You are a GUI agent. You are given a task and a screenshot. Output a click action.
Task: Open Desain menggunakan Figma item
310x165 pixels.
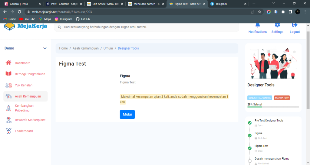[x=272, y=158]
